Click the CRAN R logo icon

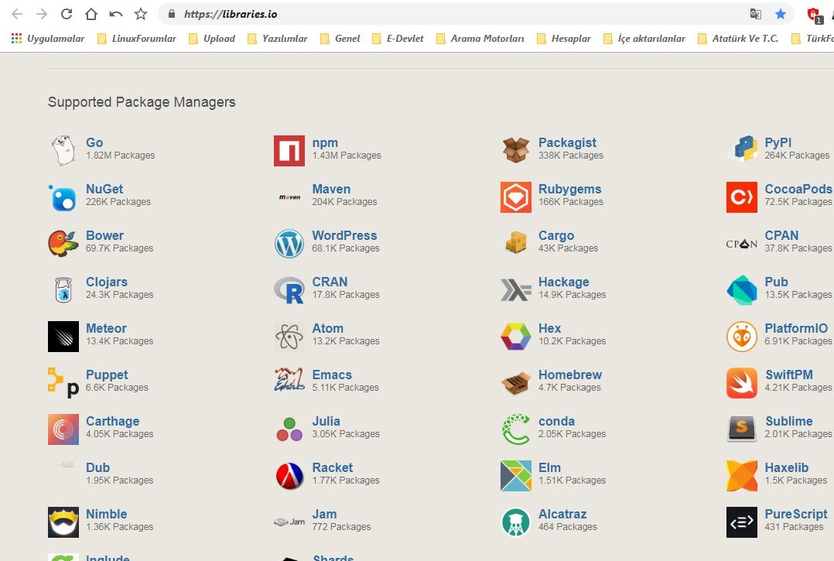click(289, 290)
